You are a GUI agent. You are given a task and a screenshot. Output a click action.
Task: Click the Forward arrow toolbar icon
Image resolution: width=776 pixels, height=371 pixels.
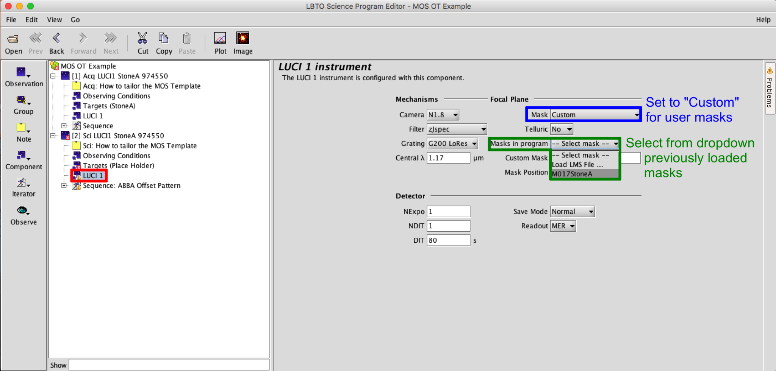83,38
